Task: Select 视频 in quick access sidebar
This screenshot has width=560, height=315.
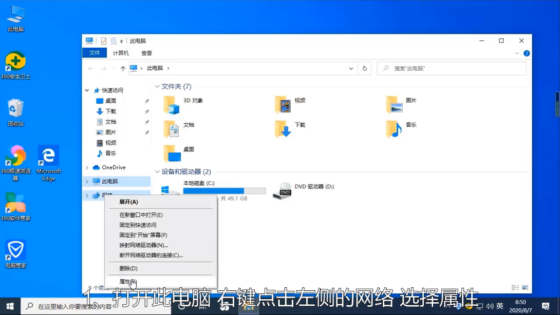Action: [110, 143]
